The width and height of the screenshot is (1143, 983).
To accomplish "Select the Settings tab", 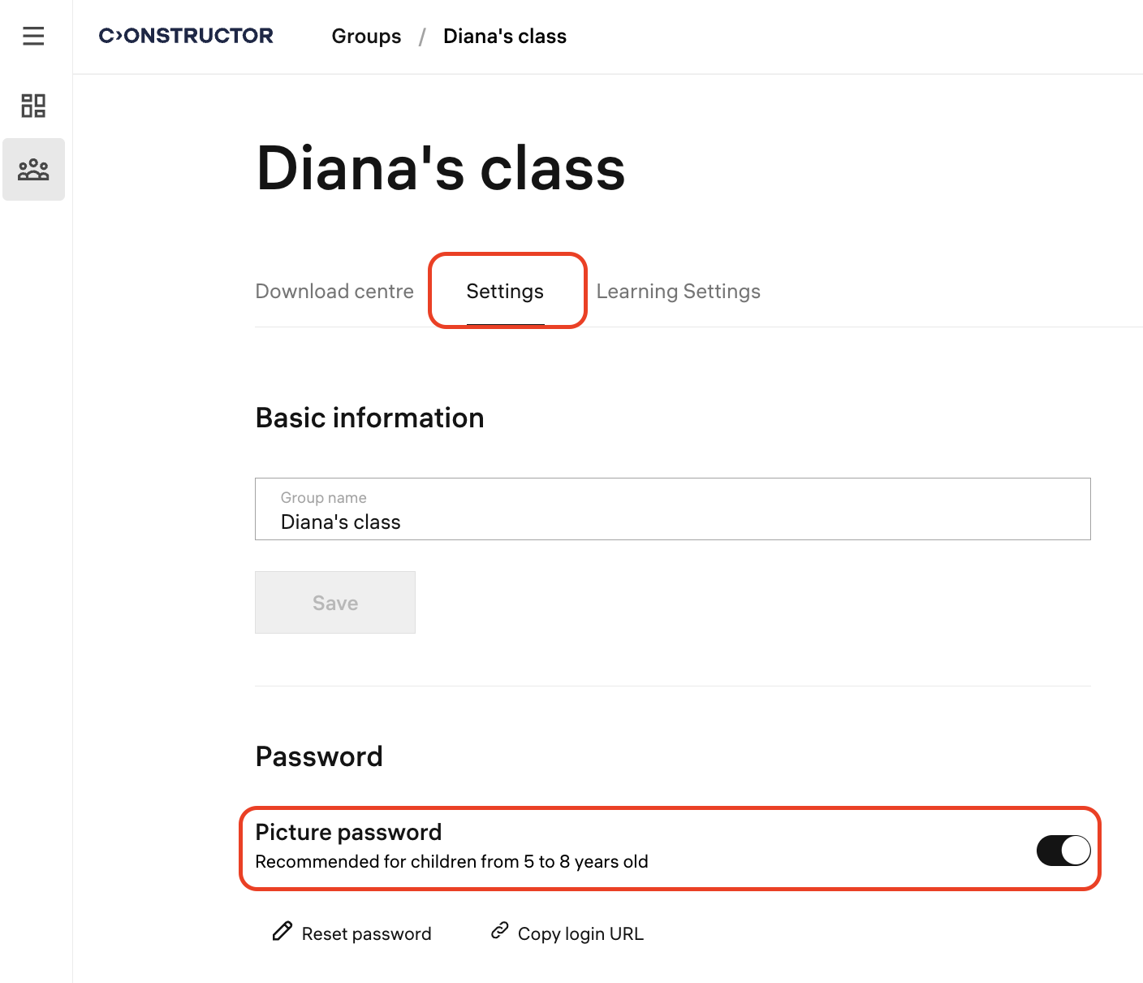I will (x=505, y=292).
